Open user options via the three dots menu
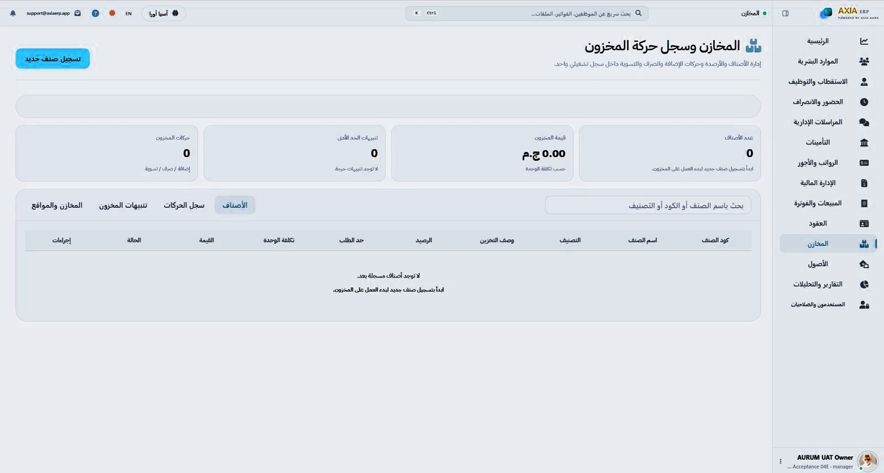This screenshot has height=473, width=884. tap(780, 461)
